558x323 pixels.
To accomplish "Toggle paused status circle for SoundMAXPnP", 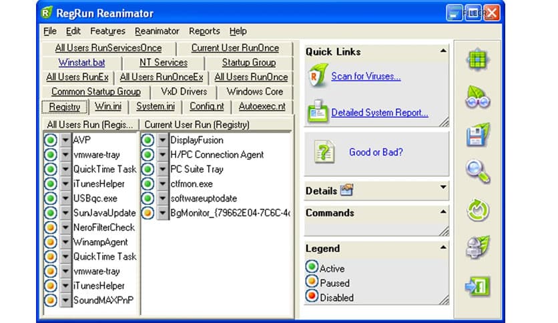I will pyautogui.click(x=51, y=300).
